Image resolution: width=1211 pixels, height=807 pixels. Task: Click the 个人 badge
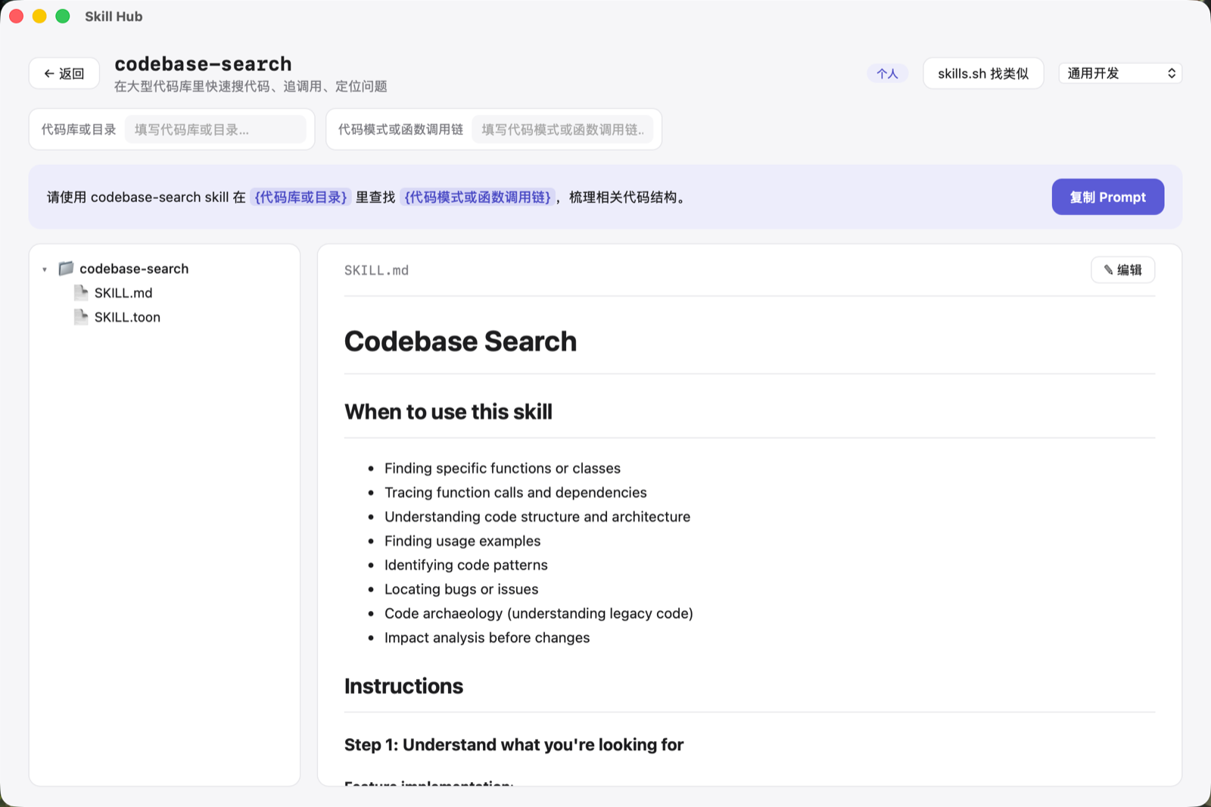click(x=887, y=73)
